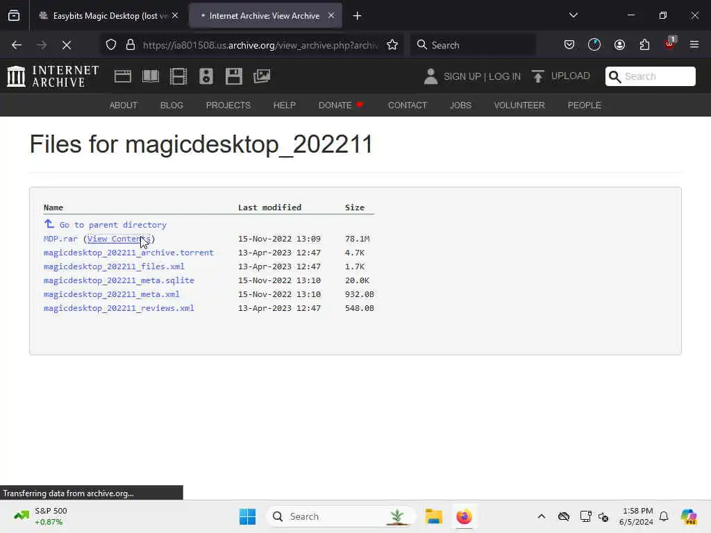Download the MDP.rar file
Viewport: 711px width, 533px height.
pos(61,239)
